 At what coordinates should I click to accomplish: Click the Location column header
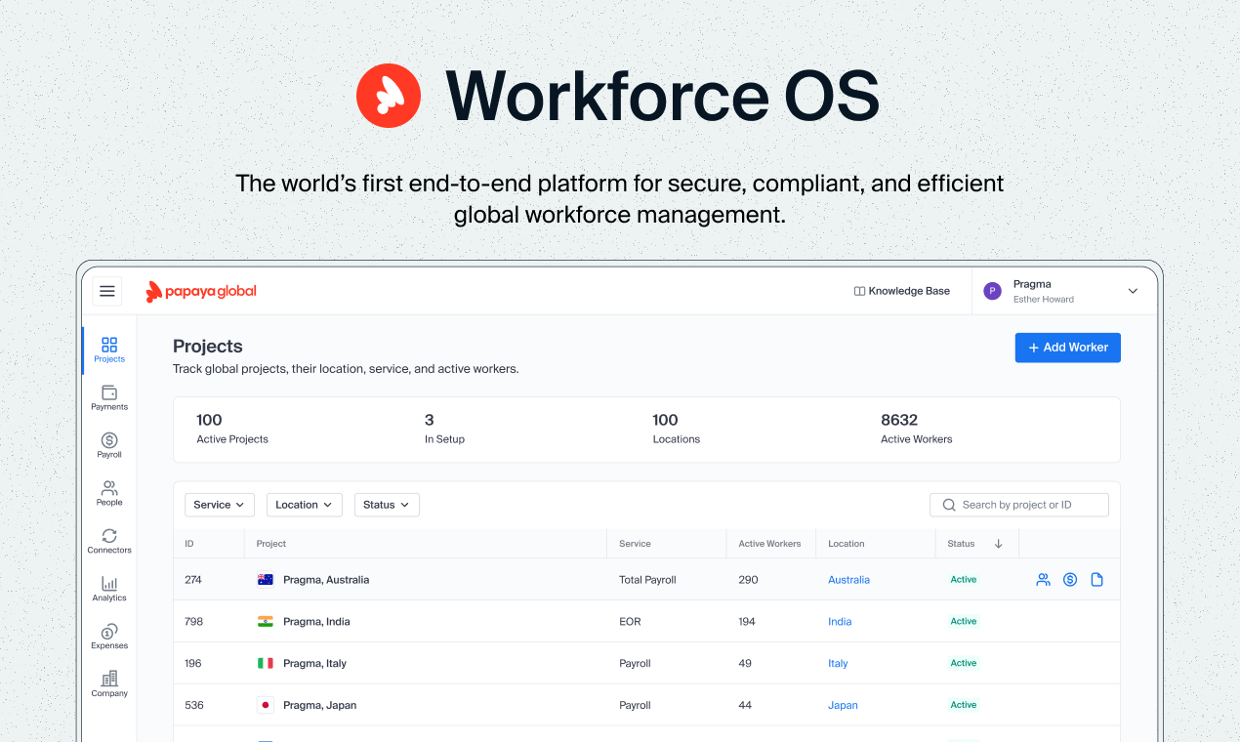[847, 544]
